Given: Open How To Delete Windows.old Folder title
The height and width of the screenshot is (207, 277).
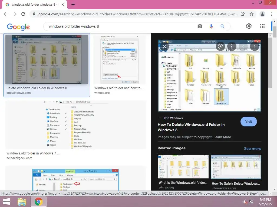Looking at the screenshot, I should click(x=191, y=127).
